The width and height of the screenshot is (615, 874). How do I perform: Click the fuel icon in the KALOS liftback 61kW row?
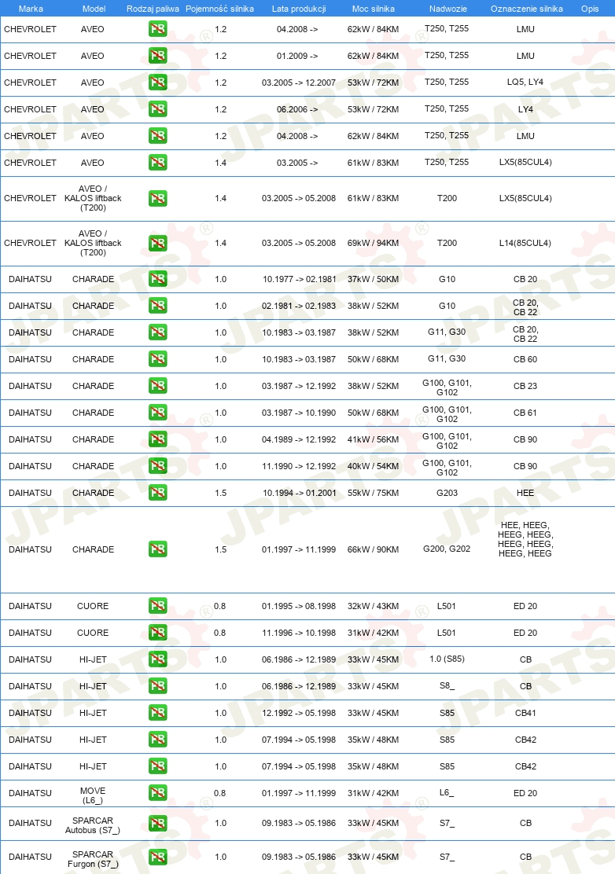158,198
